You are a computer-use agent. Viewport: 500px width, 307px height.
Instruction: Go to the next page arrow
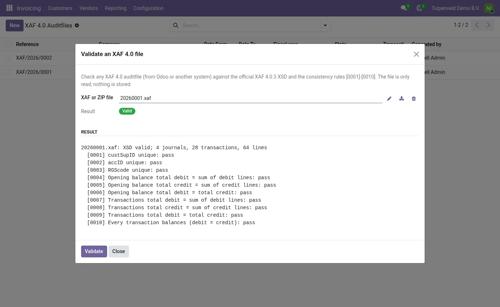coord(488,25)
